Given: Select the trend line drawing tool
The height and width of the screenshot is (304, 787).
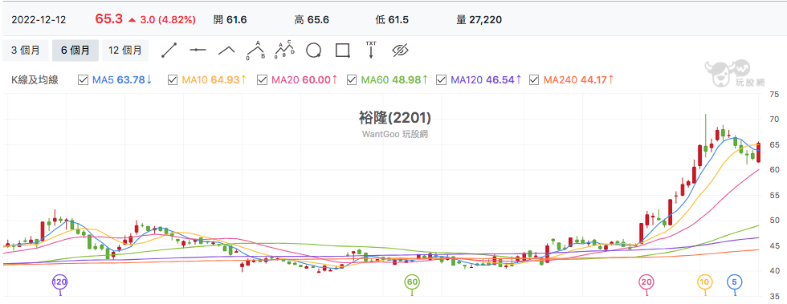Looking at the screenshot, I should [169, 51].
